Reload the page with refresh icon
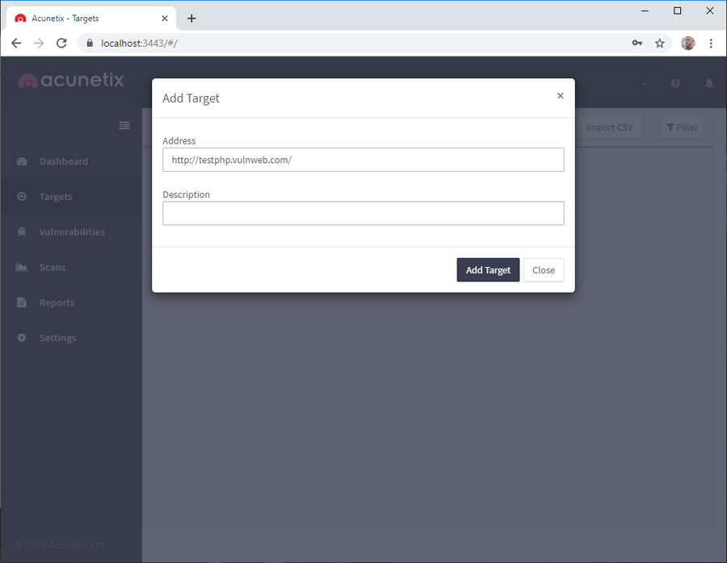 61,43
